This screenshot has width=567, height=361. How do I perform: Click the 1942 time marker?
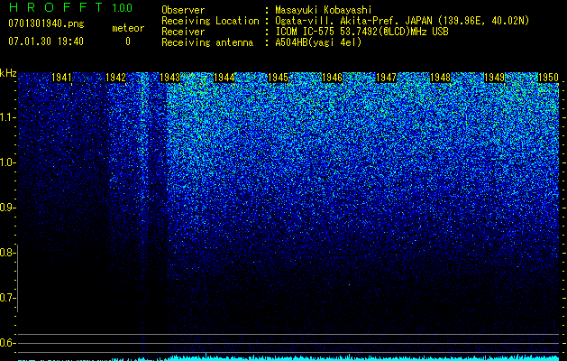click(115, 78)
